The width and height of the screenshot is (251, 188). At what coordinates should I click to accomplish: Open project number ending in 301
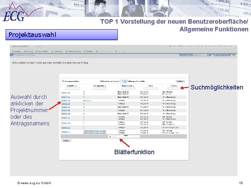[x=66, y=97]
